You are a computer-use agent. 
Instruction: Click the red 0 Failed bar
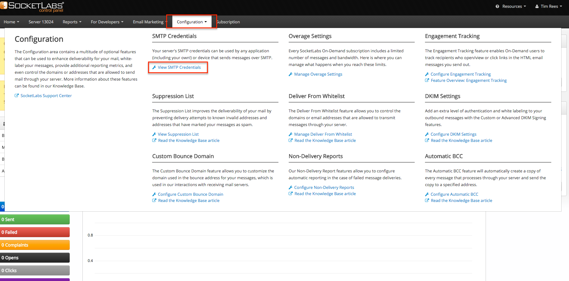click(x=35, y=232)
